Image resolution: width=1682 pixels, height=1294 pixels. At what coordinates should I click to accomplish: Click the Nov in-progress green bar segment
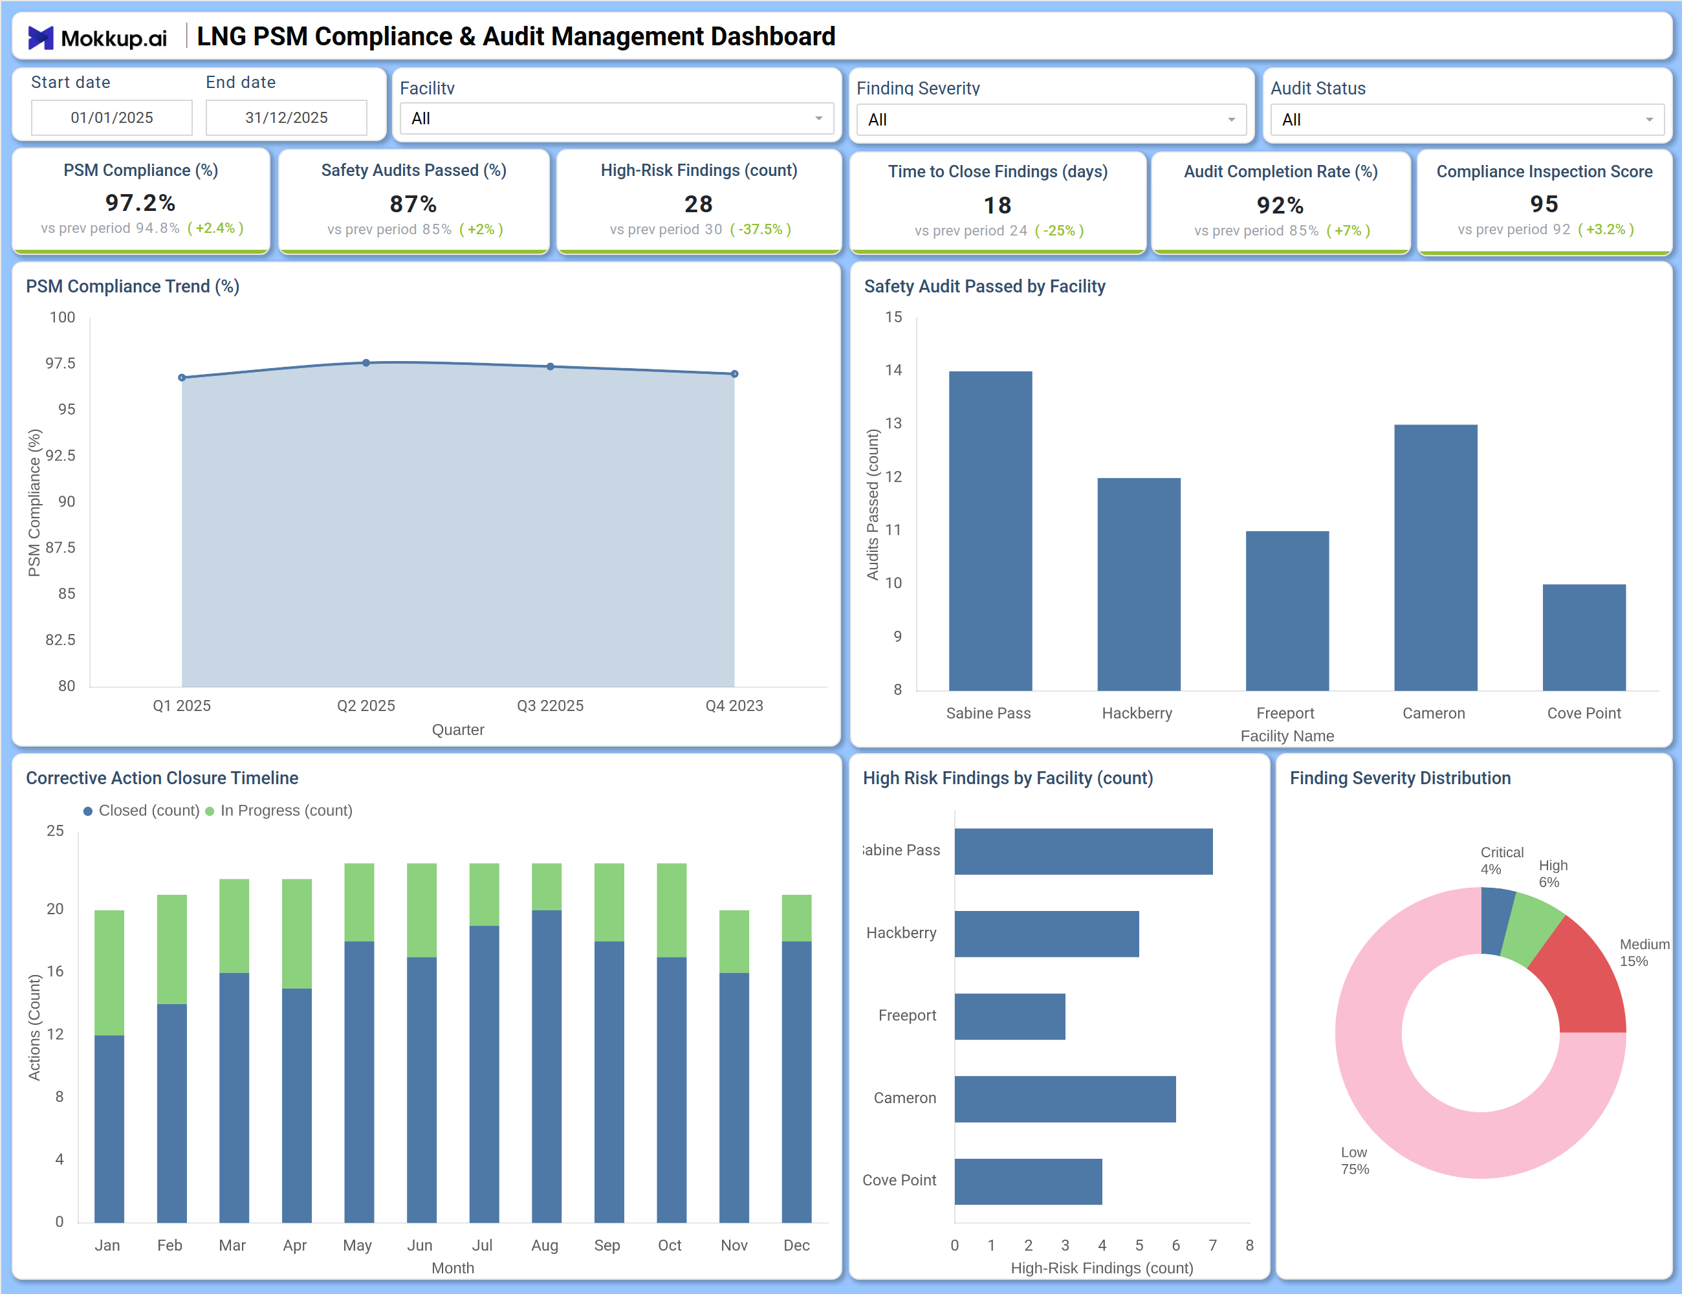734,941
